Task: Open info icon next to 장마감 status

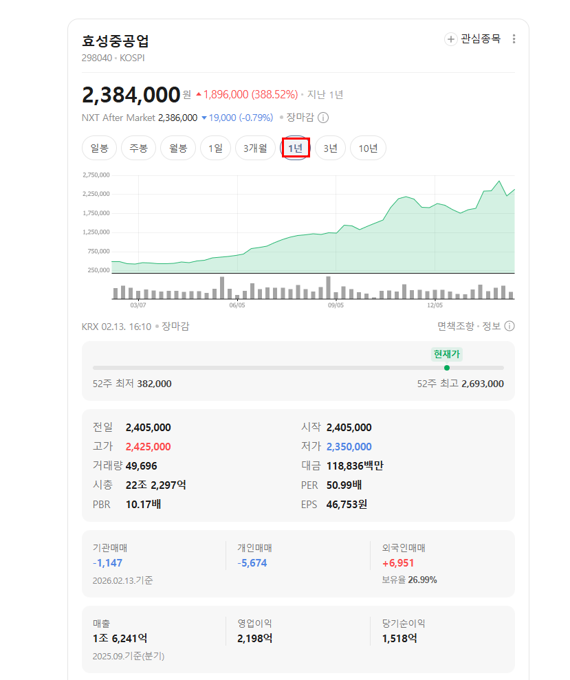Action: click(323, 118)
